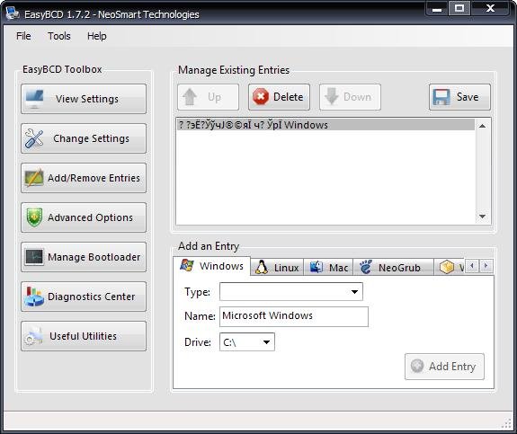Click the resize grip in status bar corner
The width and height of the screenshot is (517, 434).
pos(506,424)
